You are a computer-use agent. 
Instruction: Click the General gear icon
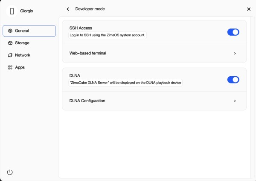point(10,31)
